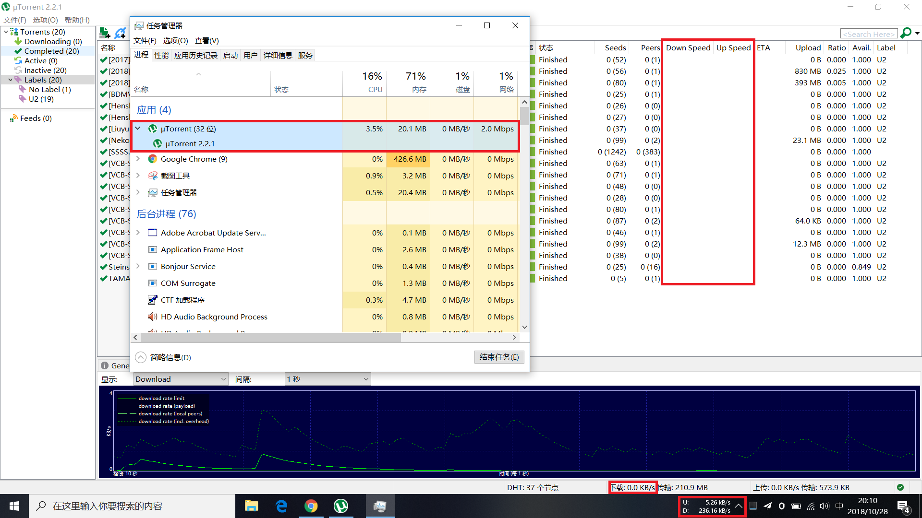Open µTorrent 文件(F) menu
This screenshot has height=518, width=922.
click(x=15, y=20)
